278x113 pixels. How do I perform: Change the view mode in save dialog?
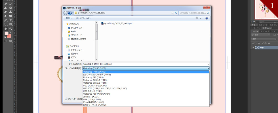[x=197, y=18]
